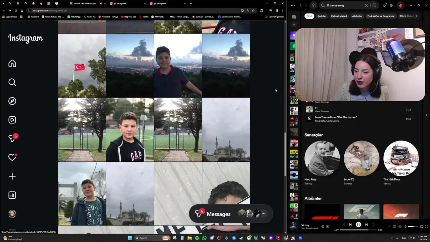Click the Instagram Create plus icon

pos(12,176)
